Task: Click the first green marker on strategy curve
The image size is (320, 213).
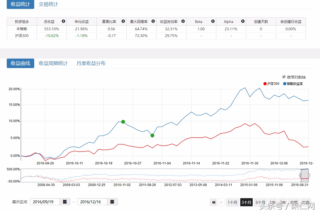Action: point(123,122)
